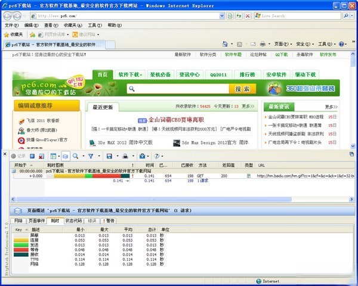Click the green 发送 color key

click(21, 245)
